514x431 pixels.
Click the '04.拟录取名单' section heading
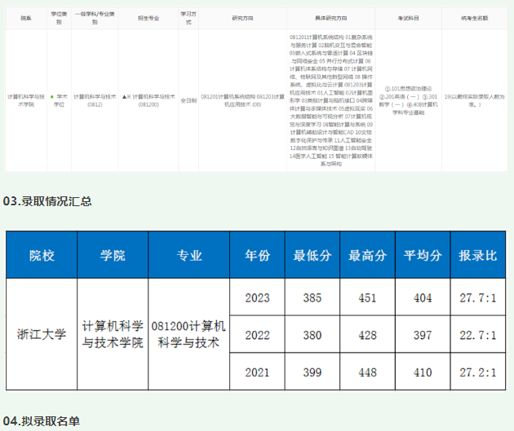[42, 421]
